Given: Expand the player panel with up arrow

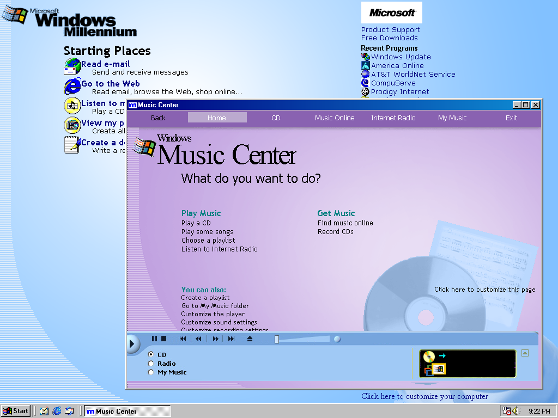Looking at the screenshot, I should 525,353.
